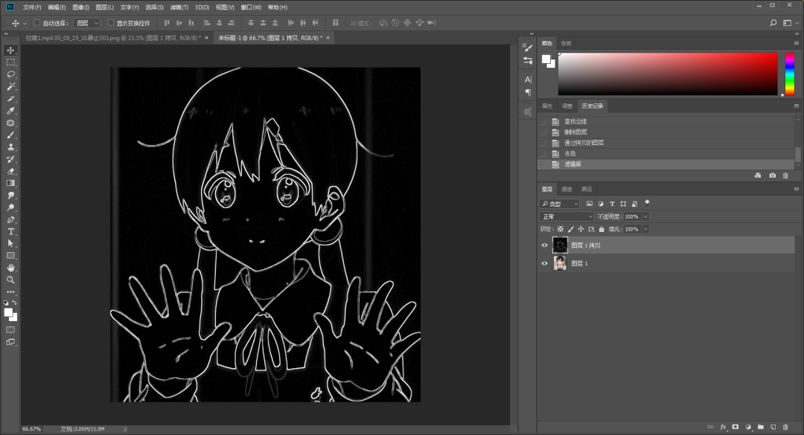Set history brush source for 查找边缘
804x435 pixels.
543,122
